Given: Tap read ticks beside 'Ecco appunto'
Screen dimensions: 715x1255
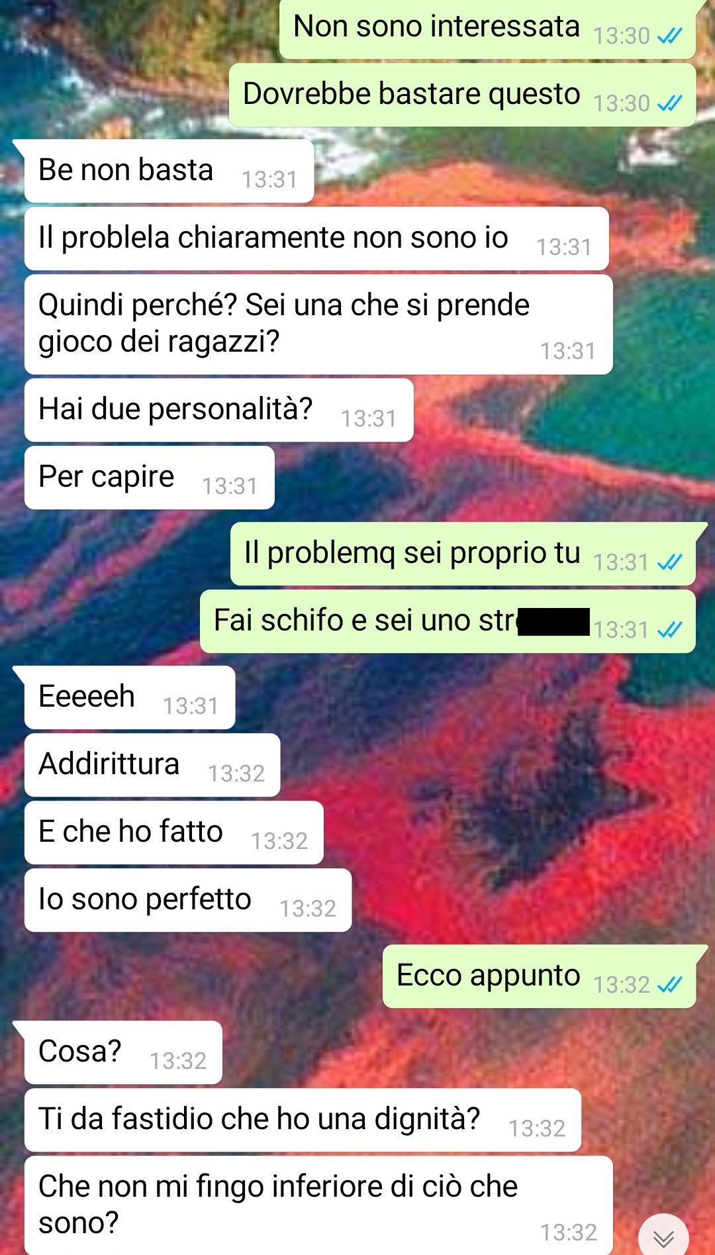Looking at the screenshot, I should point(669,985).
